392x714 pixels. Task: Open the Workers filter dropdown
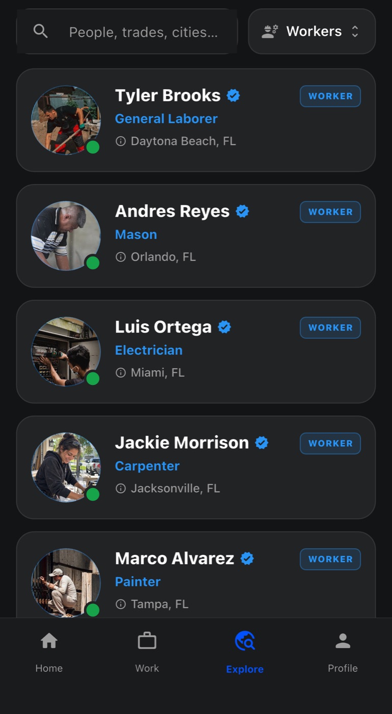point(312,31)
